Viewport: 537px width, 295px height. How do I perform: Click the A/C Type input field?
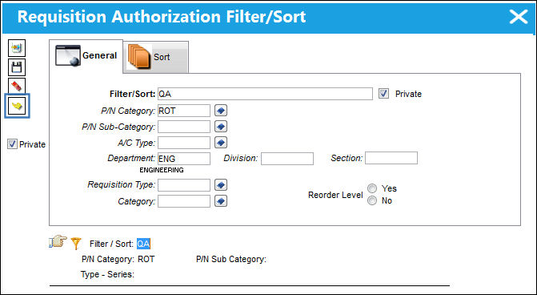(184, 143)
